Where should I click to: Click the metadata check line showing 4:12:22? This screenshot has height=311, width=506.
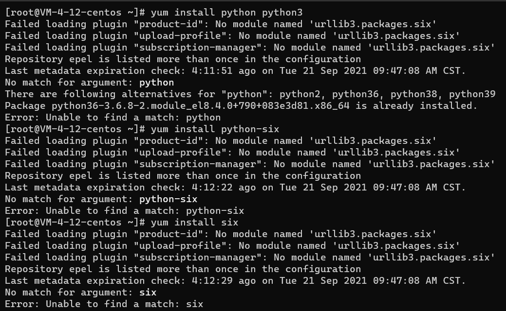[235, 188]
